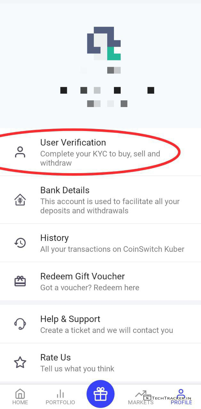Select the Profile tab
The height and width of the screenshot is (409, 201).
pos(181,397)
